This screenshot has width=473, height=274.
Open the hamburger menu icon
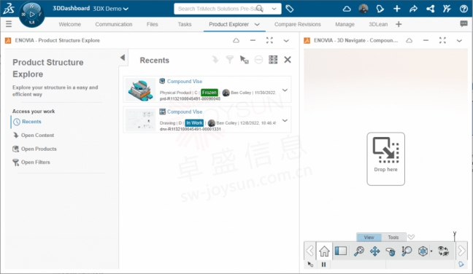(9, 24)
